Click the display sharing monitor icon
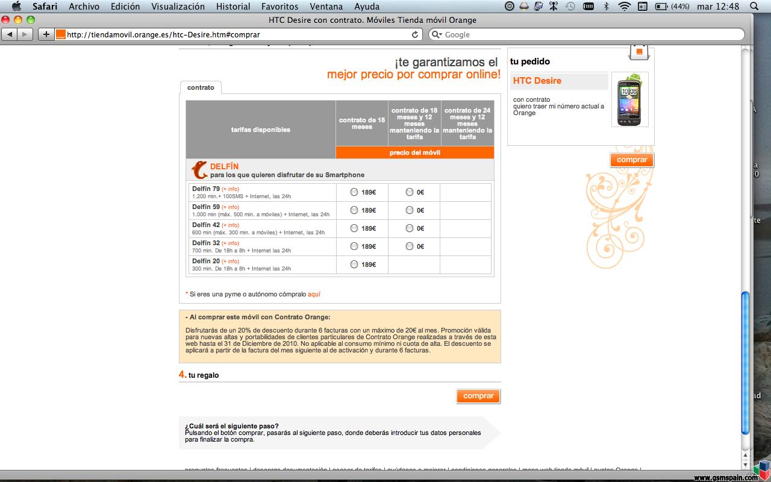Image resolution: width=771 pixels, height=482 pixels. pos(538,7)
